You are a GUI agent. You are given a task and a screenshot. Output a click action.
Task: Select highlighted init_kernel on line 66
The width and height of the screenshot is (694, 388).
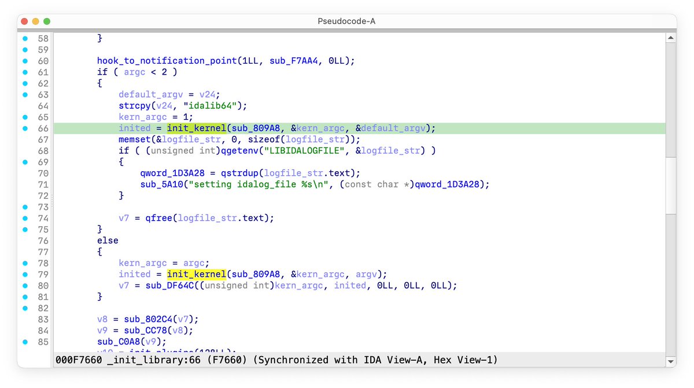coord(197,128)
